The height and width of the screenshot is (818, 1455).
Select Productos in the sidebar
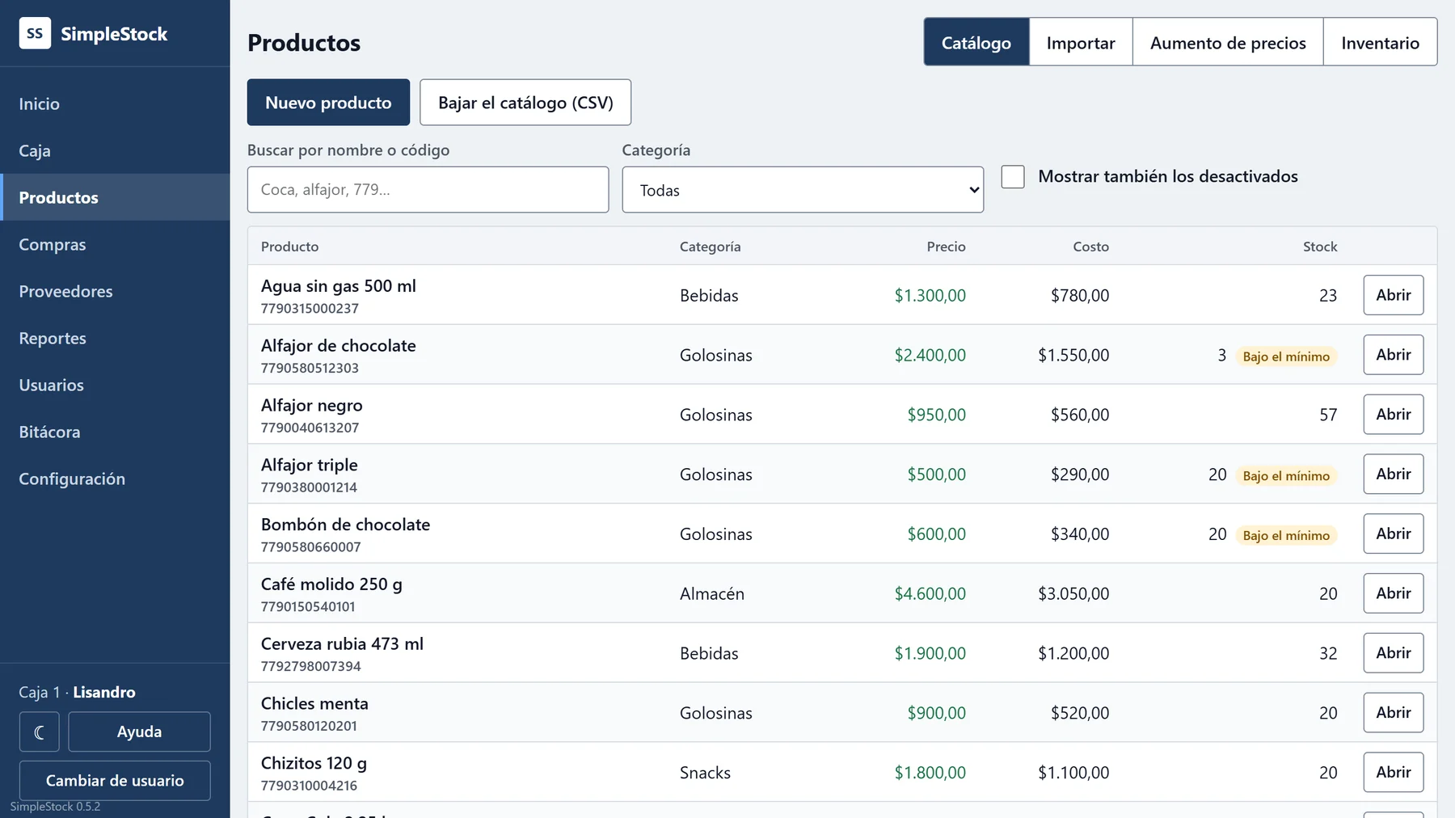point(115,197)
